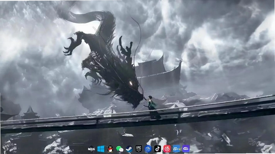Click the character standing on the bridge
The width and height of the screenshot is (275, 154).
coord(151,103)
